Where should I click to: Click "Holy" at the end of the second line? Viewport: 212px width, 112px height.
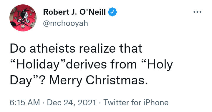pyautogui.click(x=160, y=64)
